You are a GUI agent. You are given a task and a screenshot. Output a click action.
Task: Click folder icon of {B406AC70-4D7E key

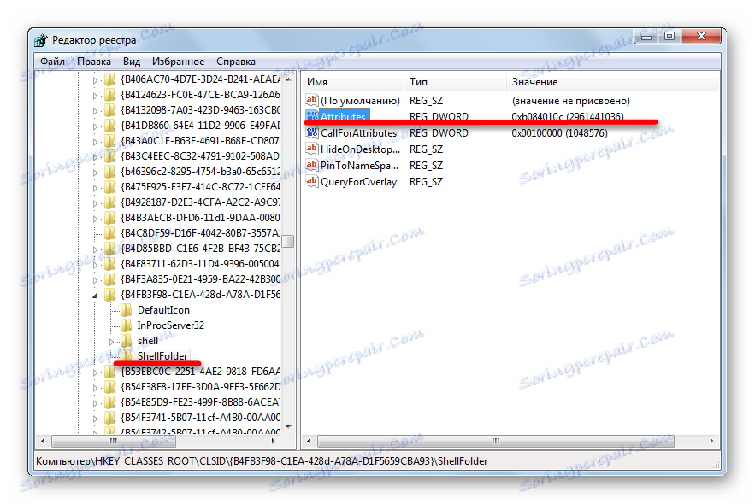110,79
